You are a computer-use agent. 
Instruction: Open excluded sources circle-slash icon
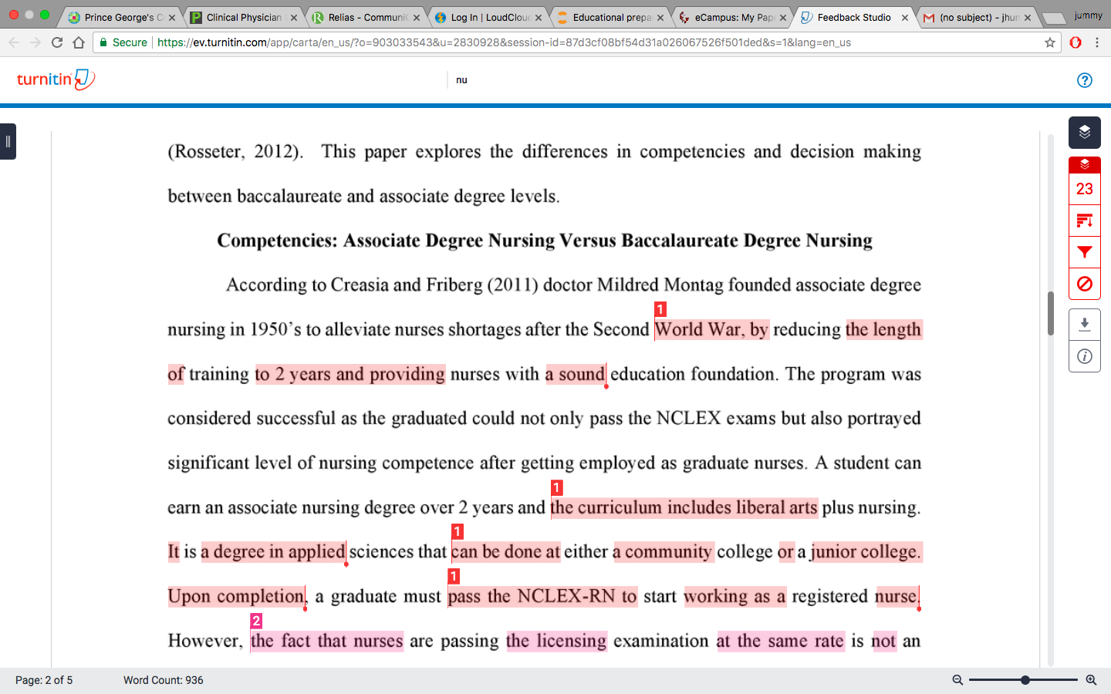point(1084,284)
